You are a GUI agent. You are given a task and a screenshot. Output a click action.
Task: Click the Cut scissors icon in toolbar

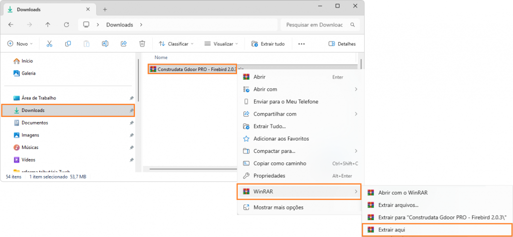click(x=50, y=43)
